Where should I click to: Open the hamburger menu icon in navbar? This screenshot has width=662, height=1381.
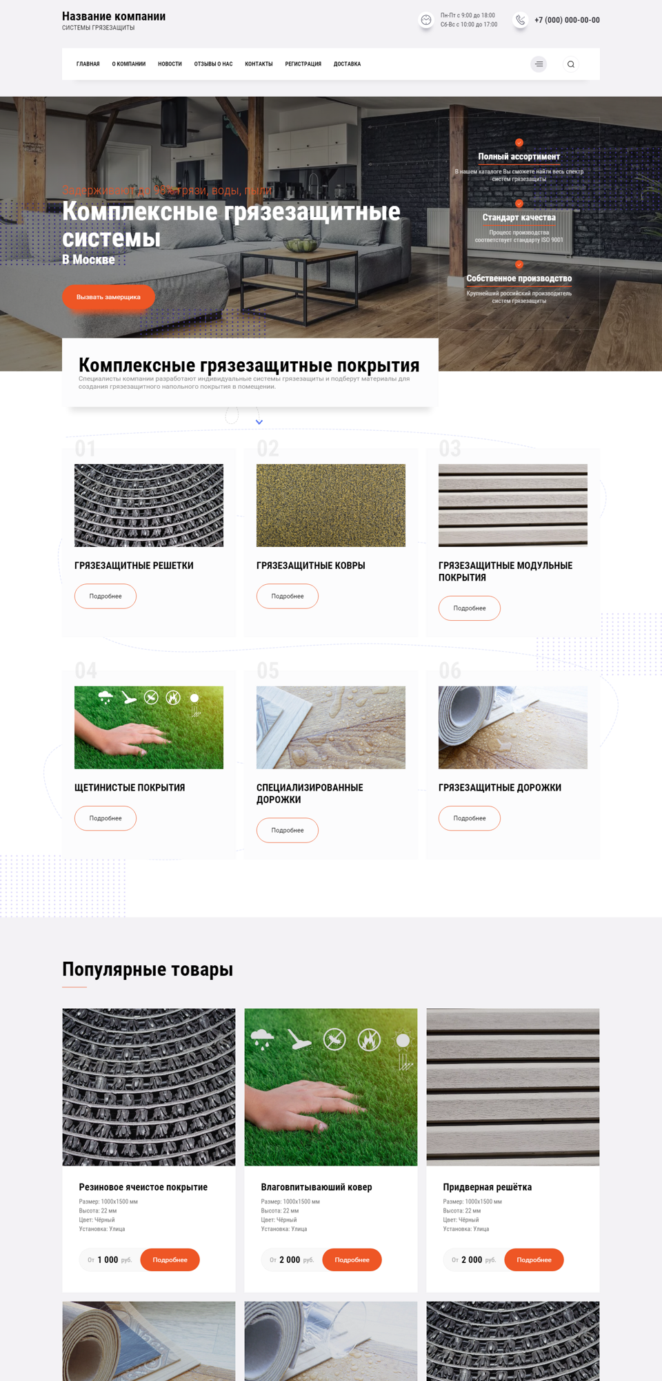pyautogui.click(x=539, y=64)
